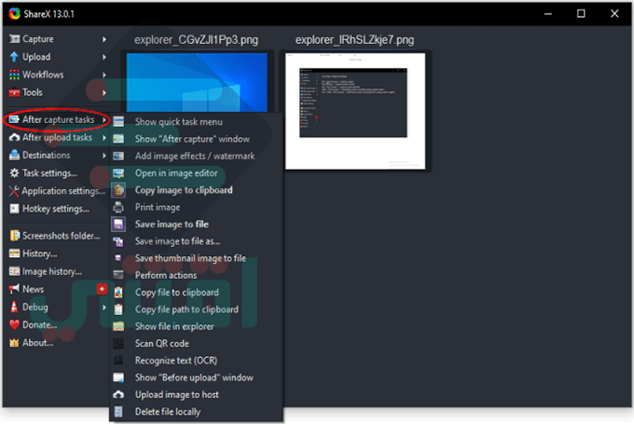The width and height of the screenshot is (634, 424).
Task: Click the Donate heart icon
Action: point(14,325)
